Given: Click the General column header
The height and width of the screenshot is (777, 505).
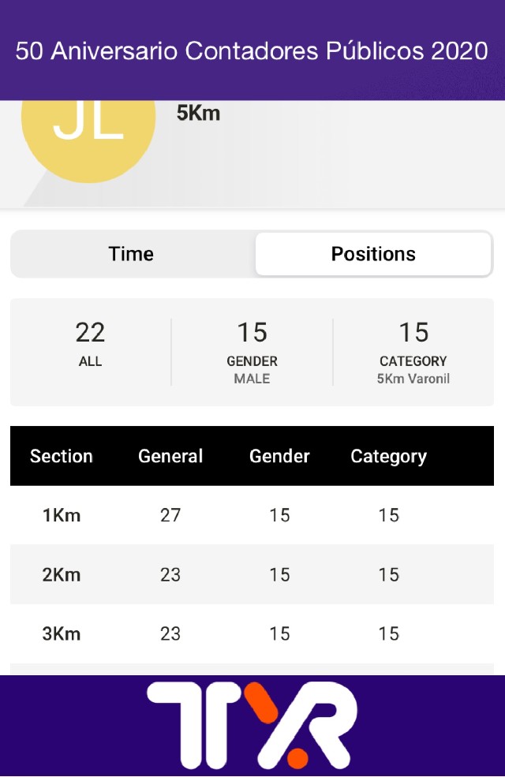Looking at the screenshot, I should click(170, 456).
